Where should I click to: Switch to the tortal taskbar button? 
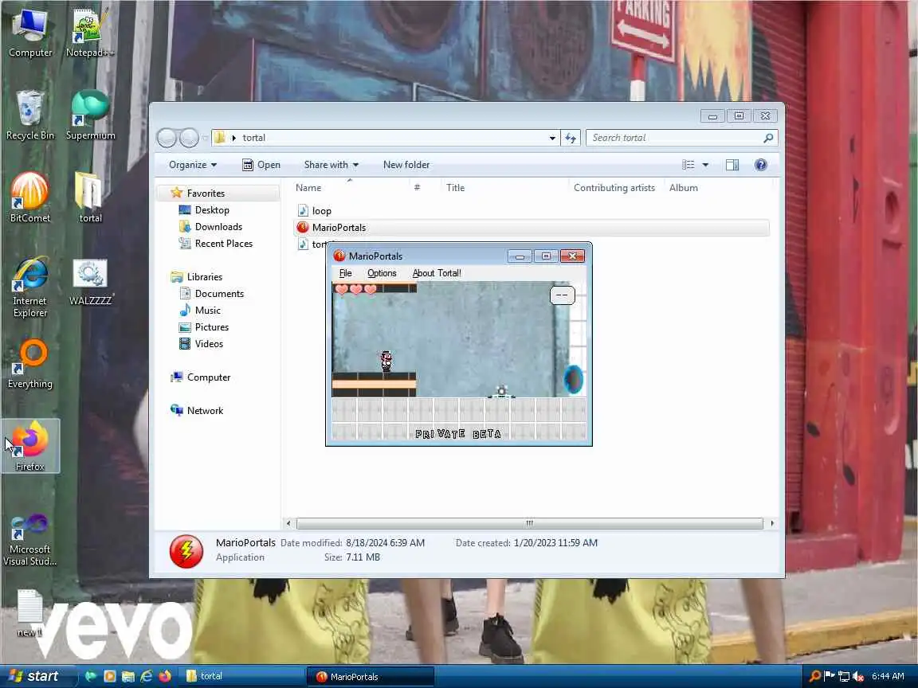tap(240, 676)
